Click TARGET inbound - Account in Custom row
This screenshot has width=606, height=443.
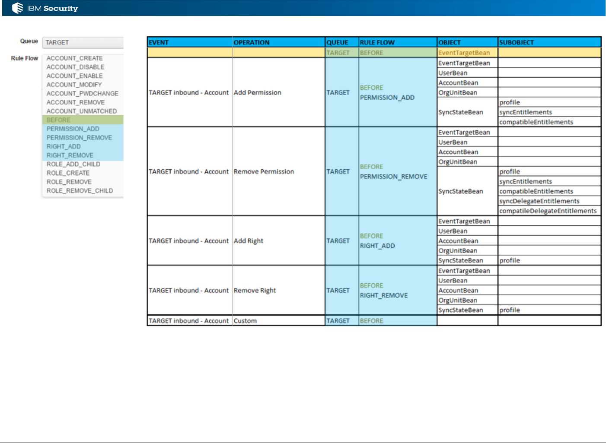click(190, 321)
